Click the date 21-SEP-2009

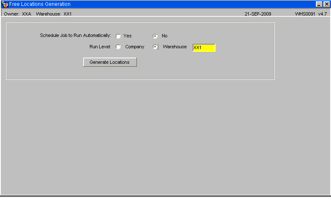tap(258, 14)
